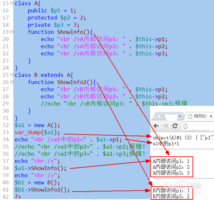The height and width of the screenshot is (200, 214).
Task: Click on 'public $p1 = 1;' line
Action: [52, 11]
